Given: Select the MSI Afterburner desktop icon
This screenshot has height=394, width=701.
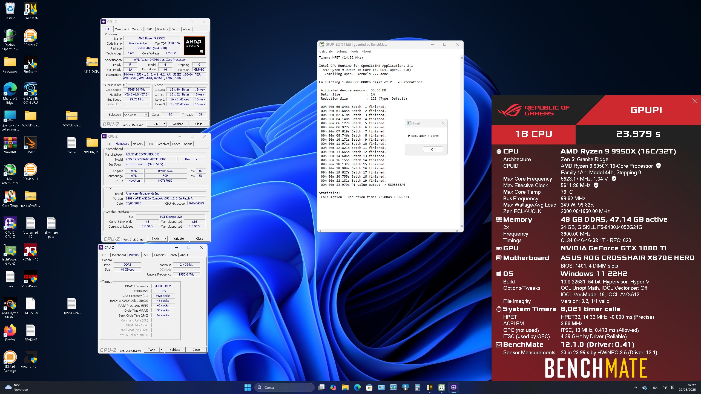Looking at the screenshot, I should click(10, 174).
